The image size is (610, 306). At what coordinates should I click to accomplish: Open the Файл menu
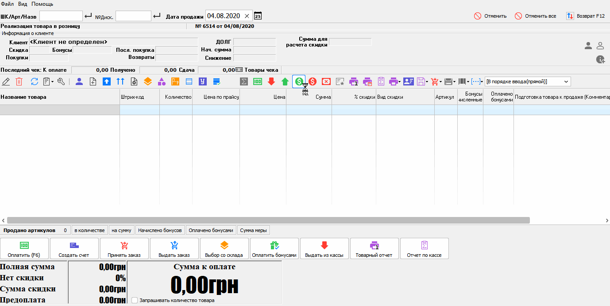click(x=7, y=4)
